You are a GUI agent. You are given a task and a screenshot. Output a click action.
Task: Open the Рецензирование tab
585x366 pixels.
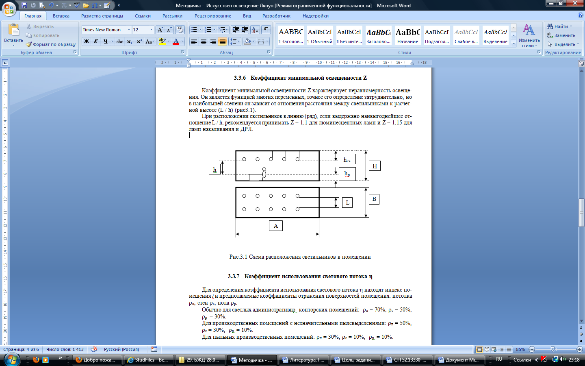(212, 16)
